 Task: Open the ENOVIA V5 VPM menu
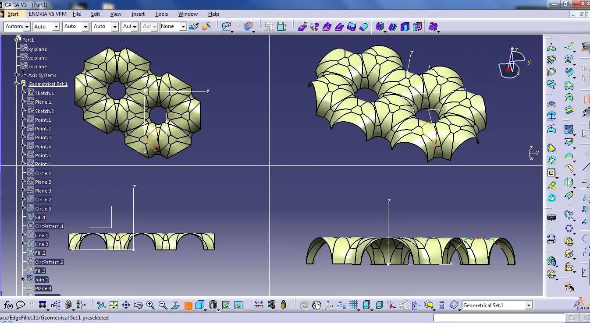point(48,14)
